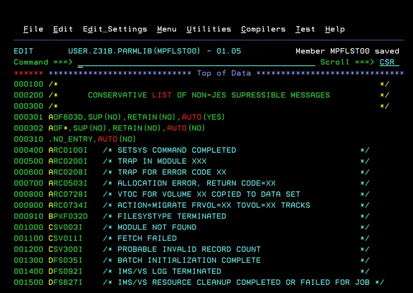This screenshot has width=413, height=293.
Task: Click line number 000900
Action: click(x=28, y=205)
